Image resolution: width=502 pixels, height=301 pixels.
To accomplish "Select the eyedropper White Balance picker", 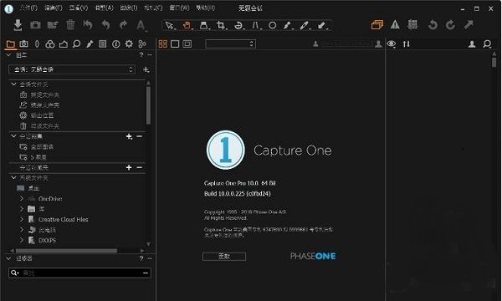I will [x=305, y=25].
